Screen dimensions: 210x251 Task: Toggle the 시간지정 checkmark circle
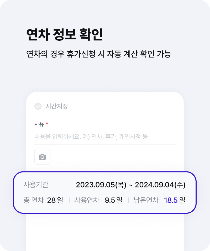tap(38, 106)
